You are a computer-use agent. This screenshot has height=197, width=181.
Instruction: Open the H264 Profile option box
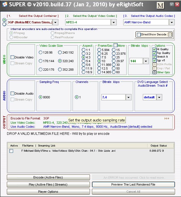[155, 64]
